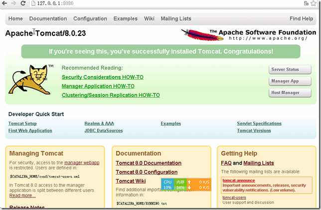Viewport: 321px width, 210px height.
Task: Click the congratulations banner message
Action: [x=161, y=51]
